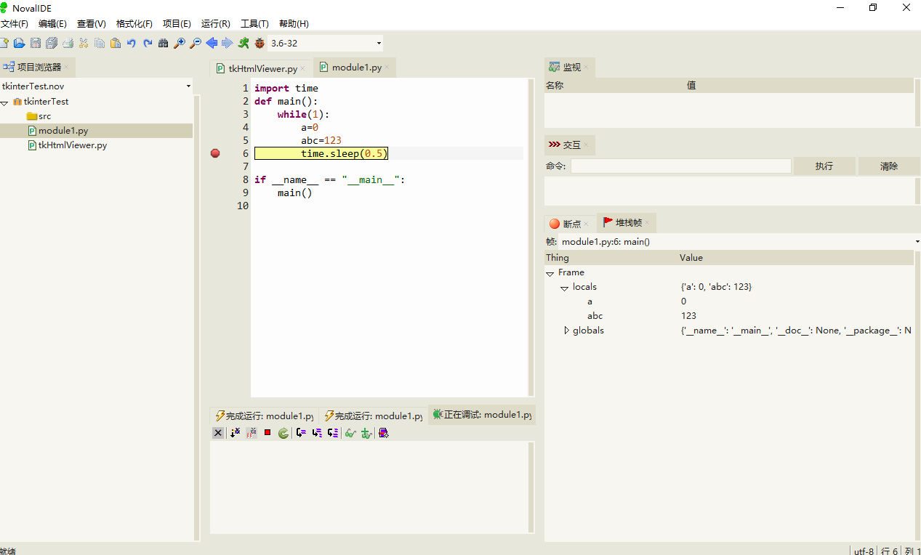Close the module1.py editor tab
The image size is (921, 555).
pyautogui.click(x=387, y=68)
